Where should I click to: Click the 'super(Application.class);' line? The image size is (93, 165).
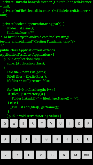click(26, 63)
